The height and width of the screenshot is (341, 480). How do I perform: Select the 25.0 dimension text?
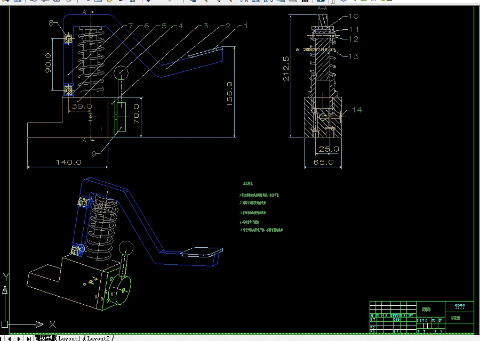point(329,149)
